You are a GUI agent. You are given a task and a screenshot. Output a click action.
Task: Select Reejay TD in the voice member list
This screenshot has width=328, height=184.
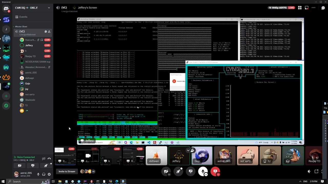35,56
